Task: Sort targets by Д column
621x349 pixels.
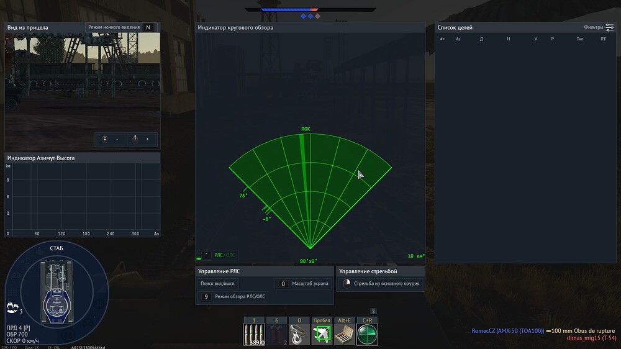Action: click(481, 39)
